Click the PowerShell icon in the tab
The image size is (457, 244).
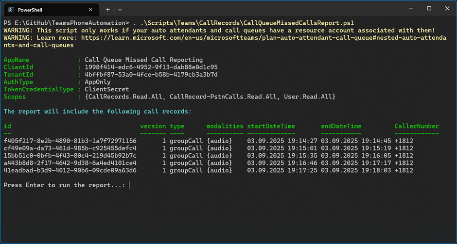coord(10,10)
